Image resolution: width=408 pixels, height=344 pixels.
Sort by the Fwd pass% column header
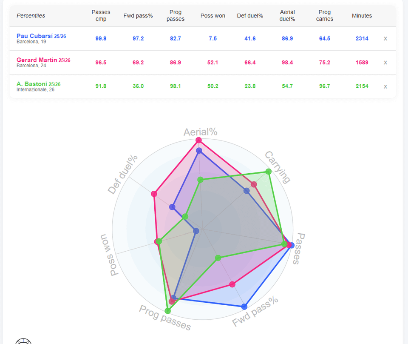pyautogui.click(x=138, y=16)
